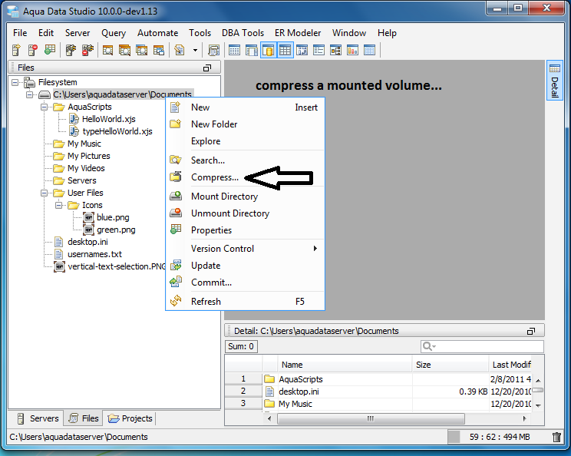Toggle the Detail side panel tab

555,80
